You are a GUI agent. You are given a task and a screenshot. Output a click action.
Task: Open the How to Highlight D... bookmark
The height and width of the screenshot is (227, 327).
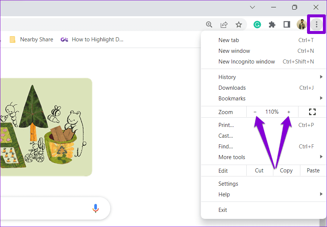point(92,39)
